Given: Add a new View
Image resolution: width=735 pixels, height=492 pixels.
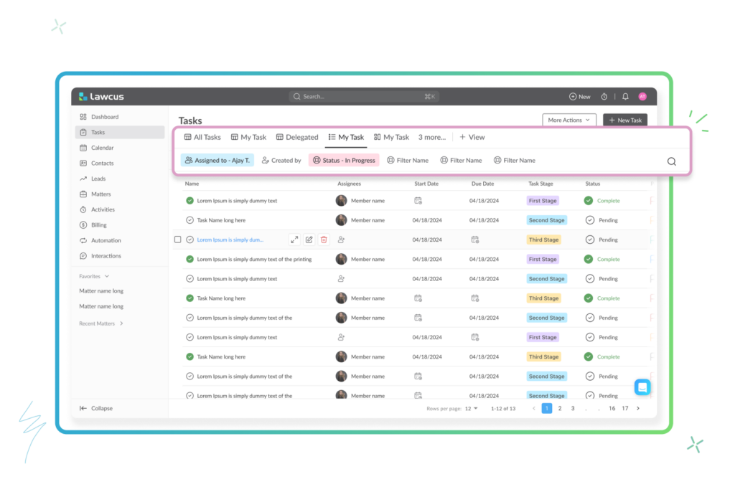Looking at the screenshot, I should click(x=472, y=137).
